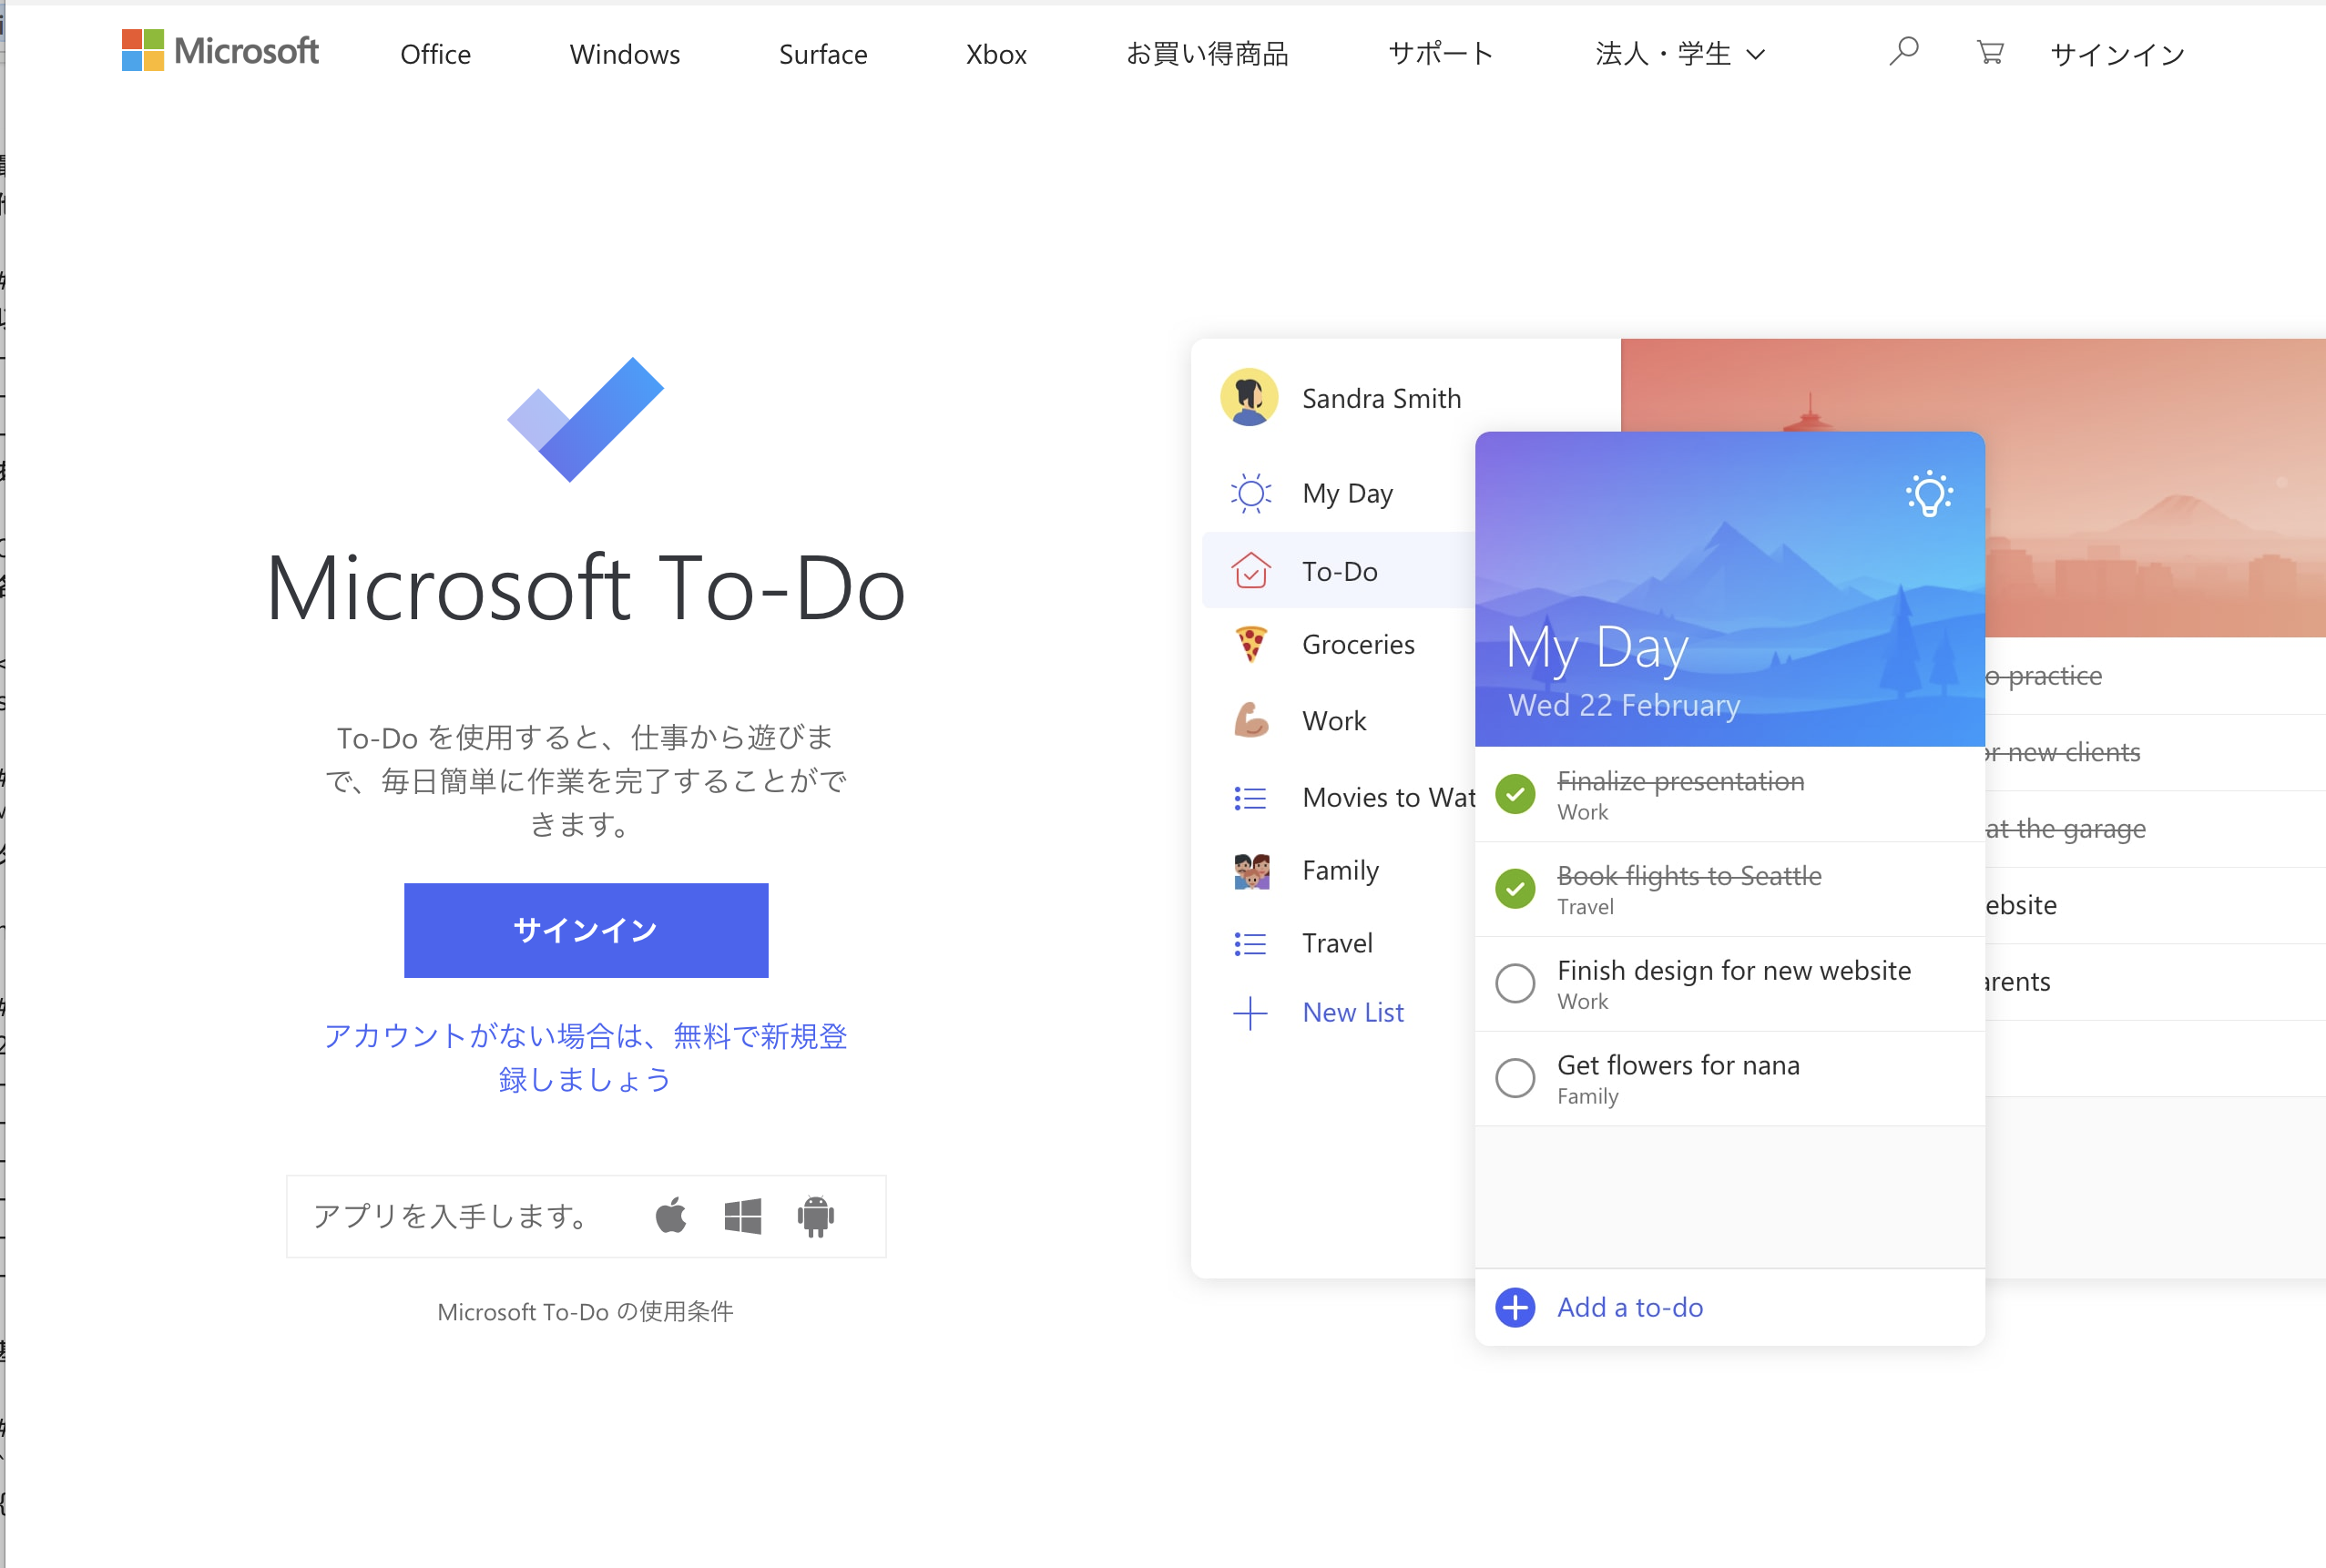
Task: Open the Surface menu item
Action: point(823,54)
